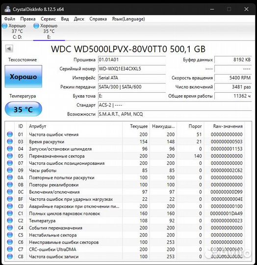Select the Температура attribute row
Viewport: 257px width, 265px height.
[x=125, y=220]
